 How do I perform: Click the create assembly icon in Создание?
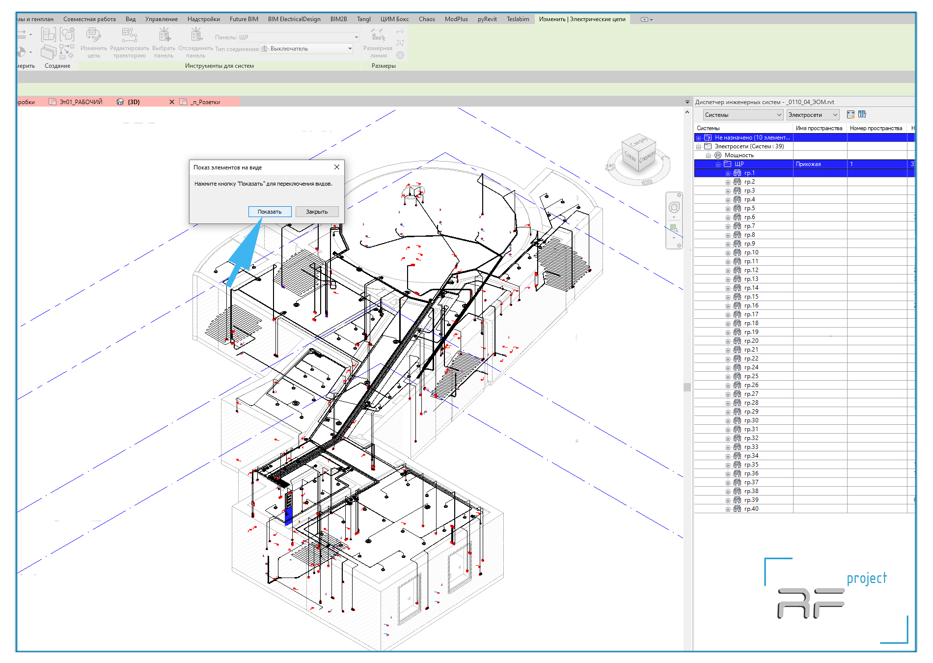pos(48,34)
